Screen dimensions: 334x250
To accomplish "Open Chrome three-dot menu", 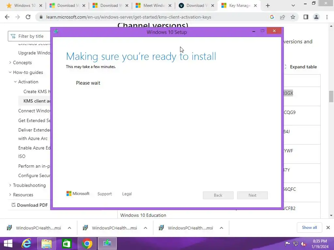I will click(x=327, y=17).
